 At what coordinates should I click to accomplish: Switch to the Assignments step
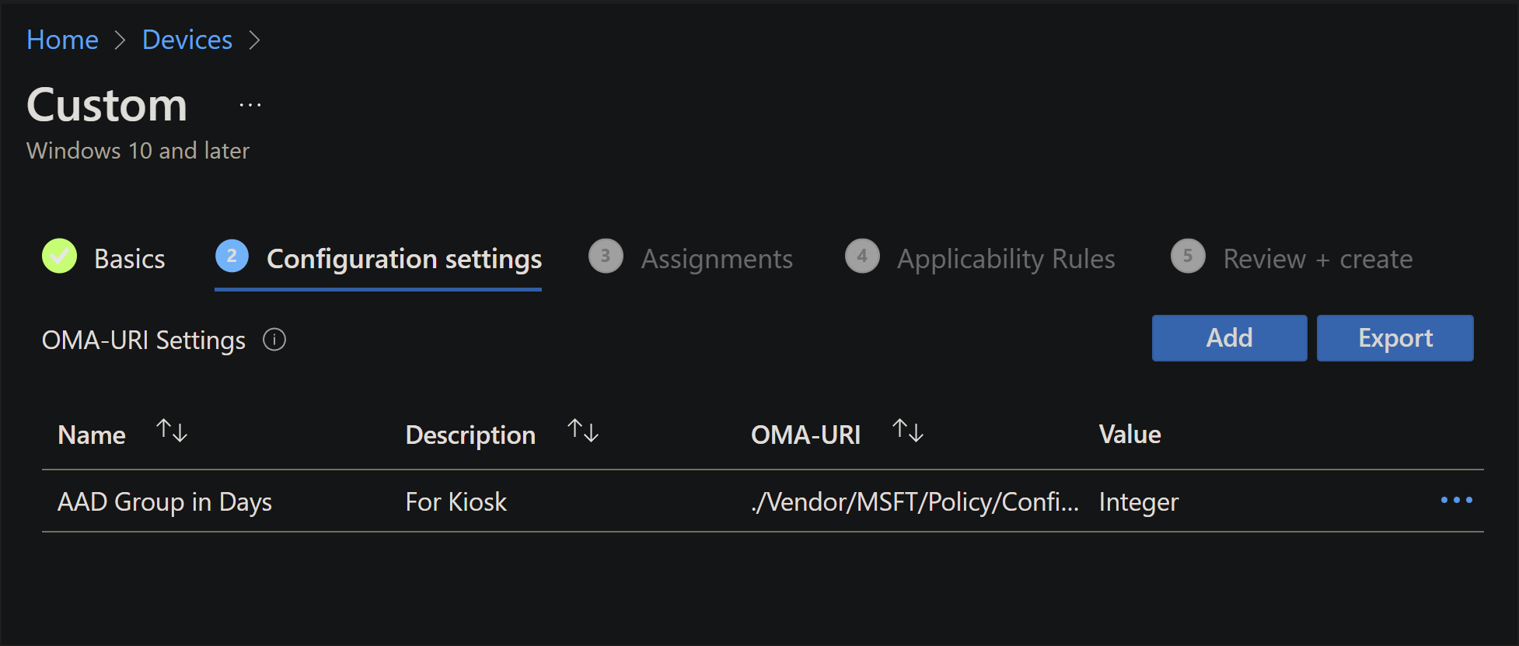click(x=717, y=259)
